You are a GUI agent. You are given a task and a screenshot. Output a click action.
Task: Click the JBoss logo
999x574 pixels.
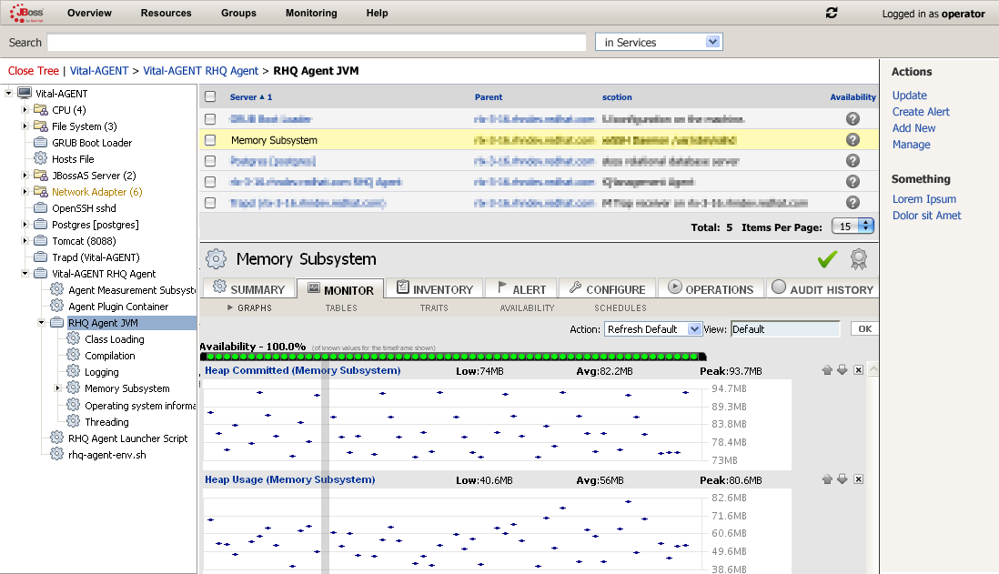(26, 13)
